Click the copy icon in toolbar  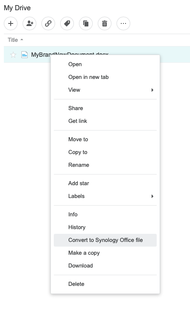(86, 23)
